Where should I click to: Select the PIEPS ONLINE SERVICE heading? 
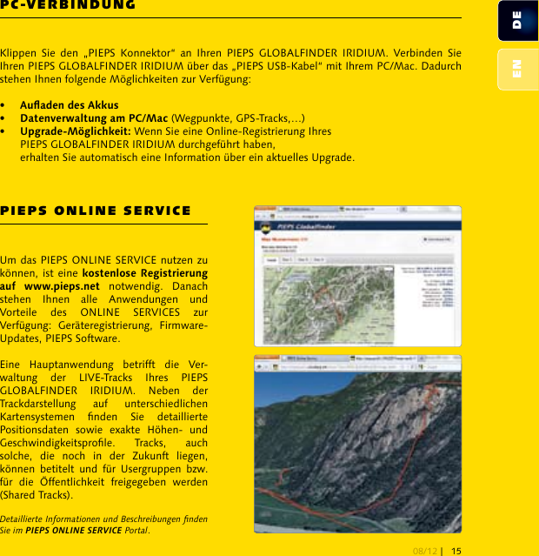(96, 211)
